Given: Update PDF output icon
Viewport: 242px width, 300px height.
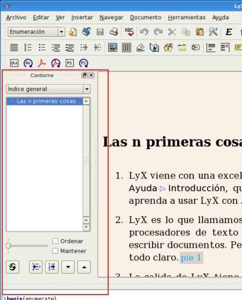Looking at the screenshot, I should [x=56, y=63].
